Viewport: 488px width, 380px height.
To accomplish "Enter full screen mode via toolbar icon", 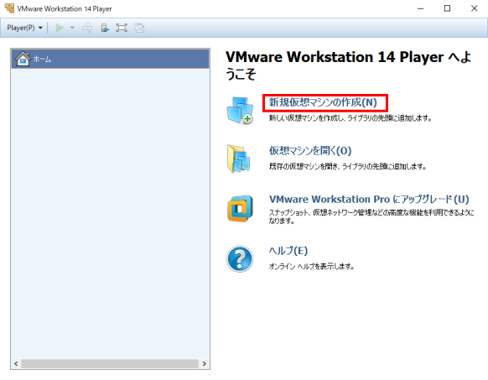I will pos(122,28).
